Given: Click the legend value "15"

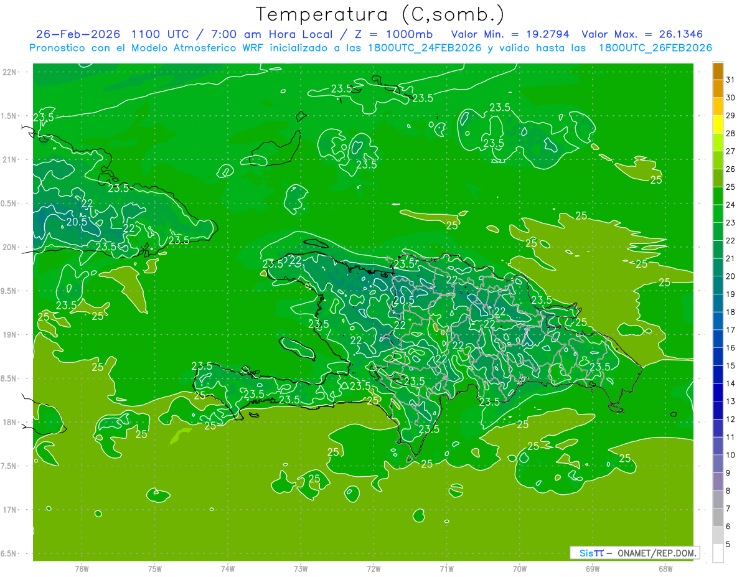Looking at the screenshot, I should click(731, 365).
